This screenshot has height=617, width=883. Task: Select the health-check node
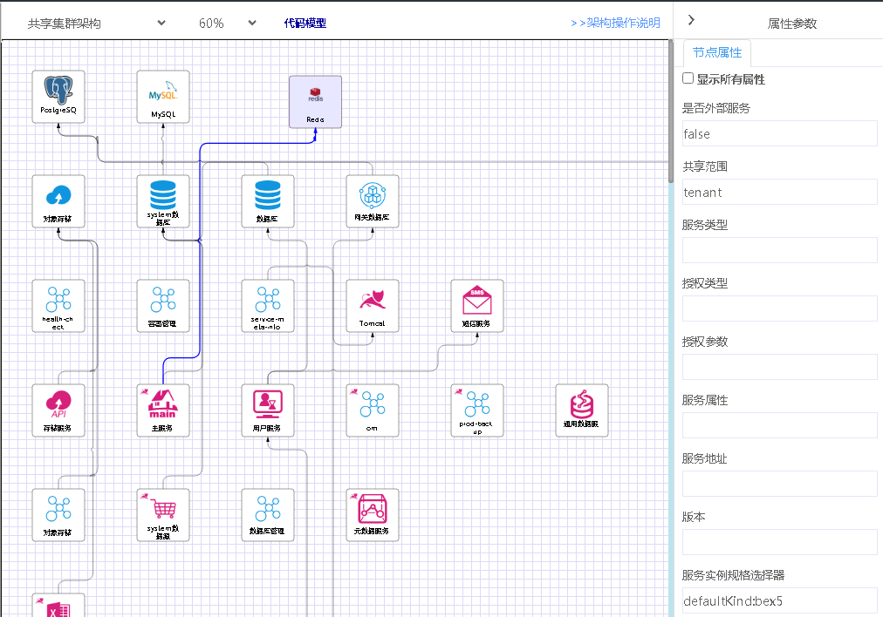click(58, 305)
